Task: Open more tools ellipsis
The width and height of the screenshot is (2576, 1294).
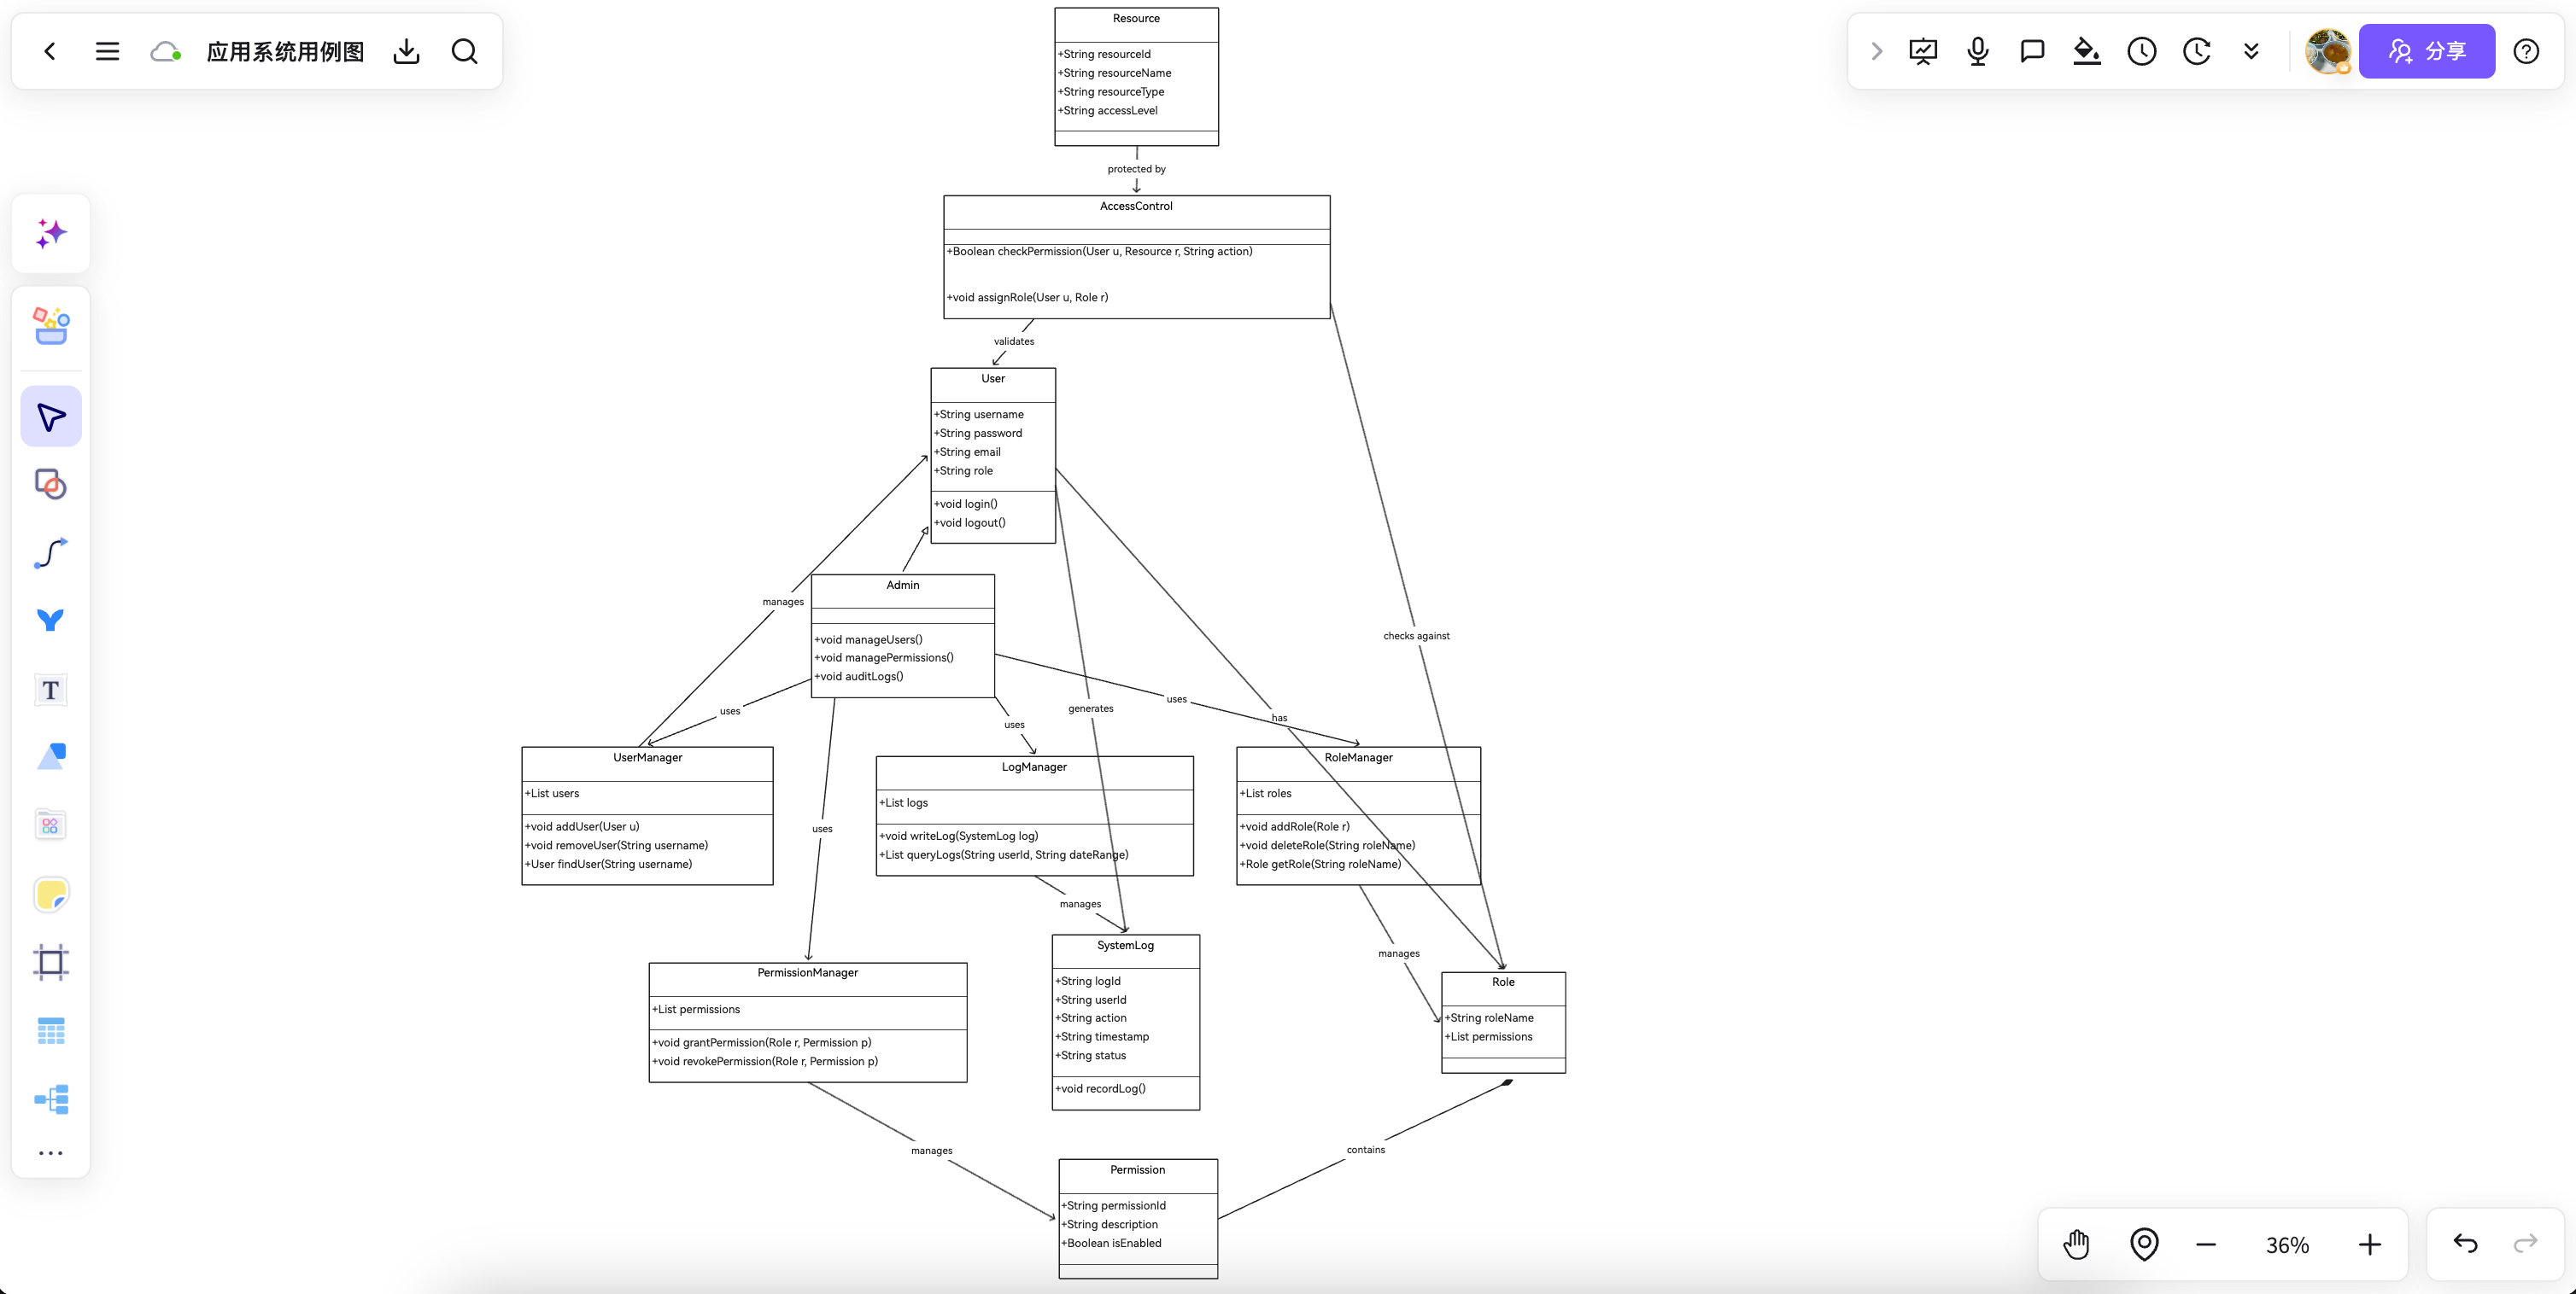Action: [x=51, y=1153]
